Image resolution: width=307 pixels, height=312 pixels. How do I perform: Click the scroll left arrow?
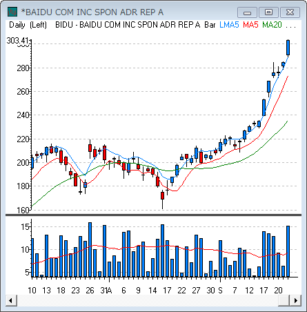pyautogui.click(x=11, y=300)
